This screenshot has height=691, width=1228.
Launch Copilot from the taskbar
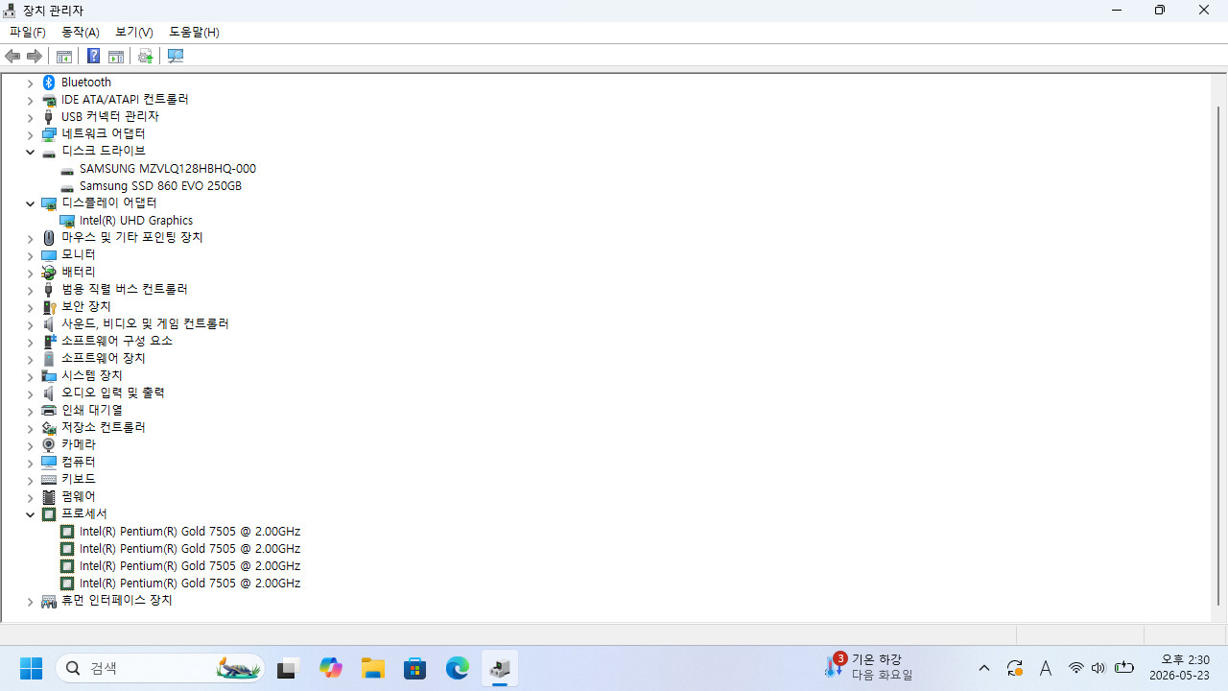331,668
